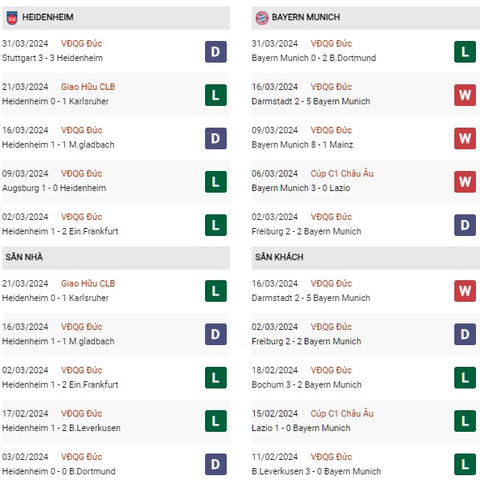Image resolution: width=480 pixels, height=480 pixels.
Task: Click the Heidenheim club logo
Action: click(12, 18)
